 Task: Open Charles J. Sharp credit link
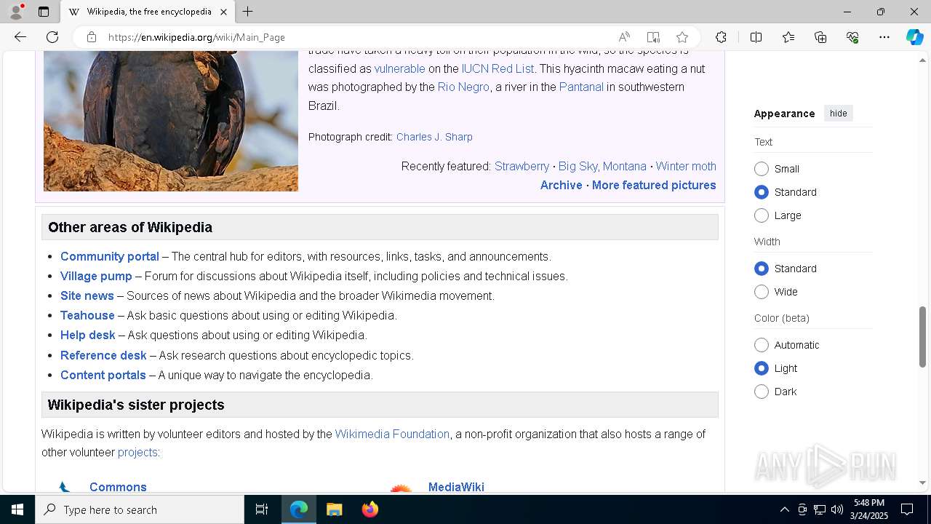(434, 137)
